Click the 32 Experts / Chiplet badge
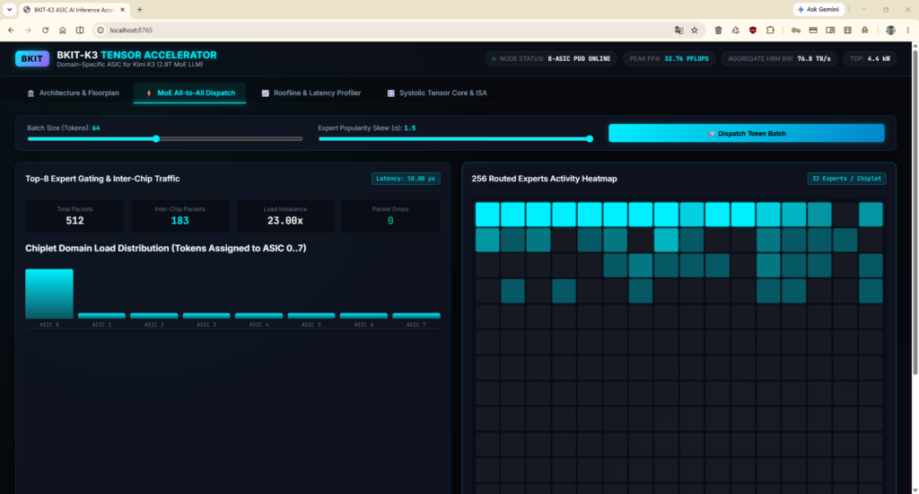919x494 pixels. pos(846,179)
